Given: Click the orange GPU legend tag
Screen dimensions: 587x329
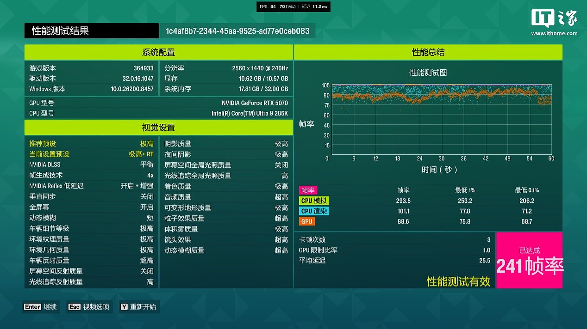Looking at the screenshot, I should pyautogui.click(x=307, y=221).
